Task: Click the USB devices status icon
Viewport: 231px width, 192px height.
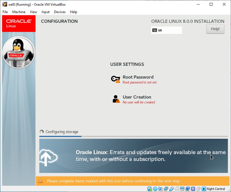Action: [171, 189]
